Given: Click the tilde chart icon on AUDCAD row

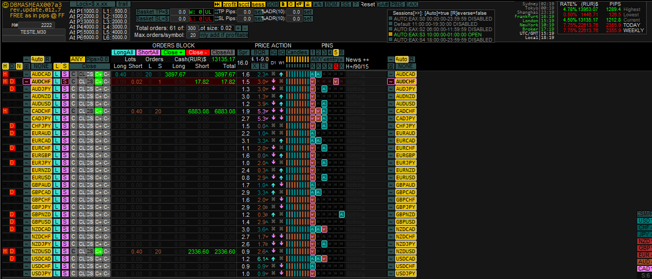Looking at the screenshot, I should (x=26, y=74).
